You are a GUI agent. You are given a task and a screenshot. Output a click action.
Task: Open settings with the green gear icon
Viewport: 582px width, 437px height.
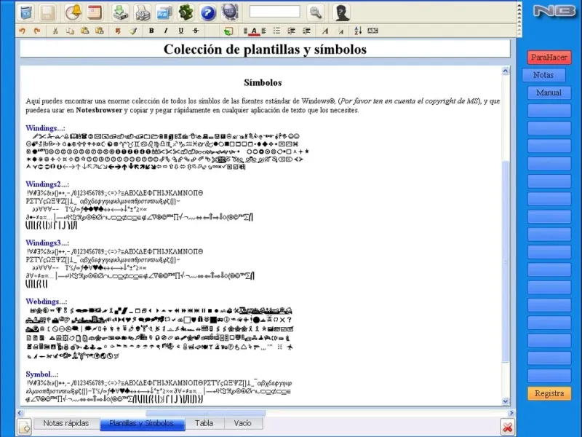[186, 12]
